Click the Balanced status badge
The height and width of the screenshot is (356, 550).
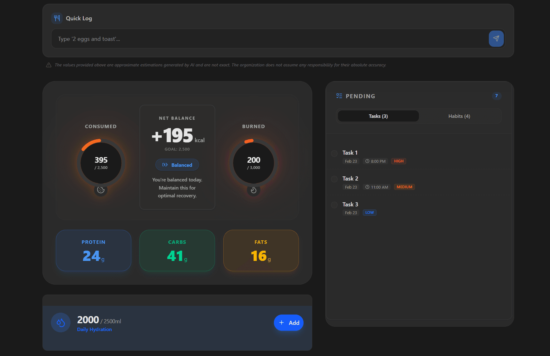coord(177,165)
